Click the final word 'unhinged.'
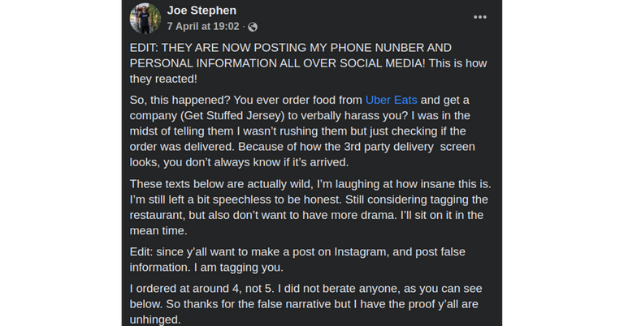624x326 pixels. 155,320
